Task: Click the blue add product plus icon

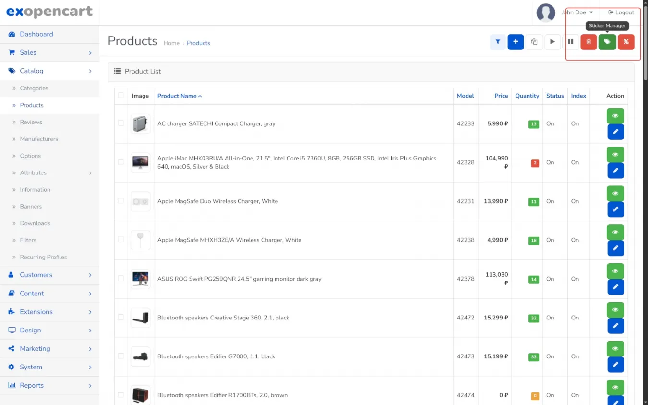Action: [516, 42]
